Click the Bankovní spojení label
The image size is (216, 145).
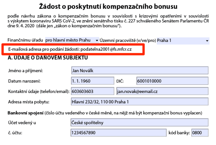(x=26, y=113)
